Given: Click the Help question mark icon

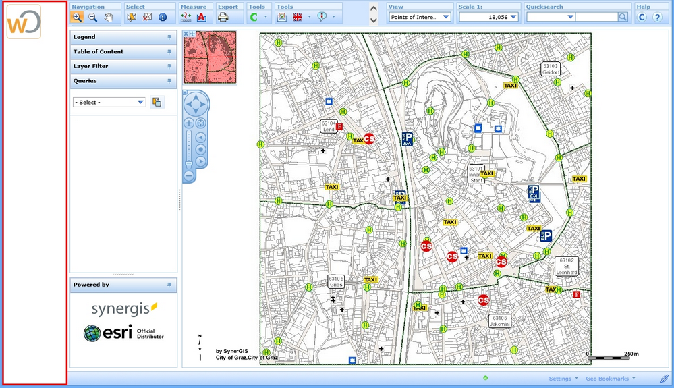Looking at the screenshot, I should coord(656,18).
